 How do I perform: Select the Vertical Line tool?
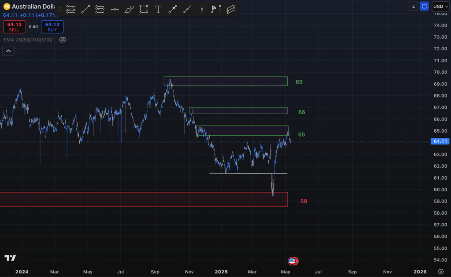click(202, 9)
